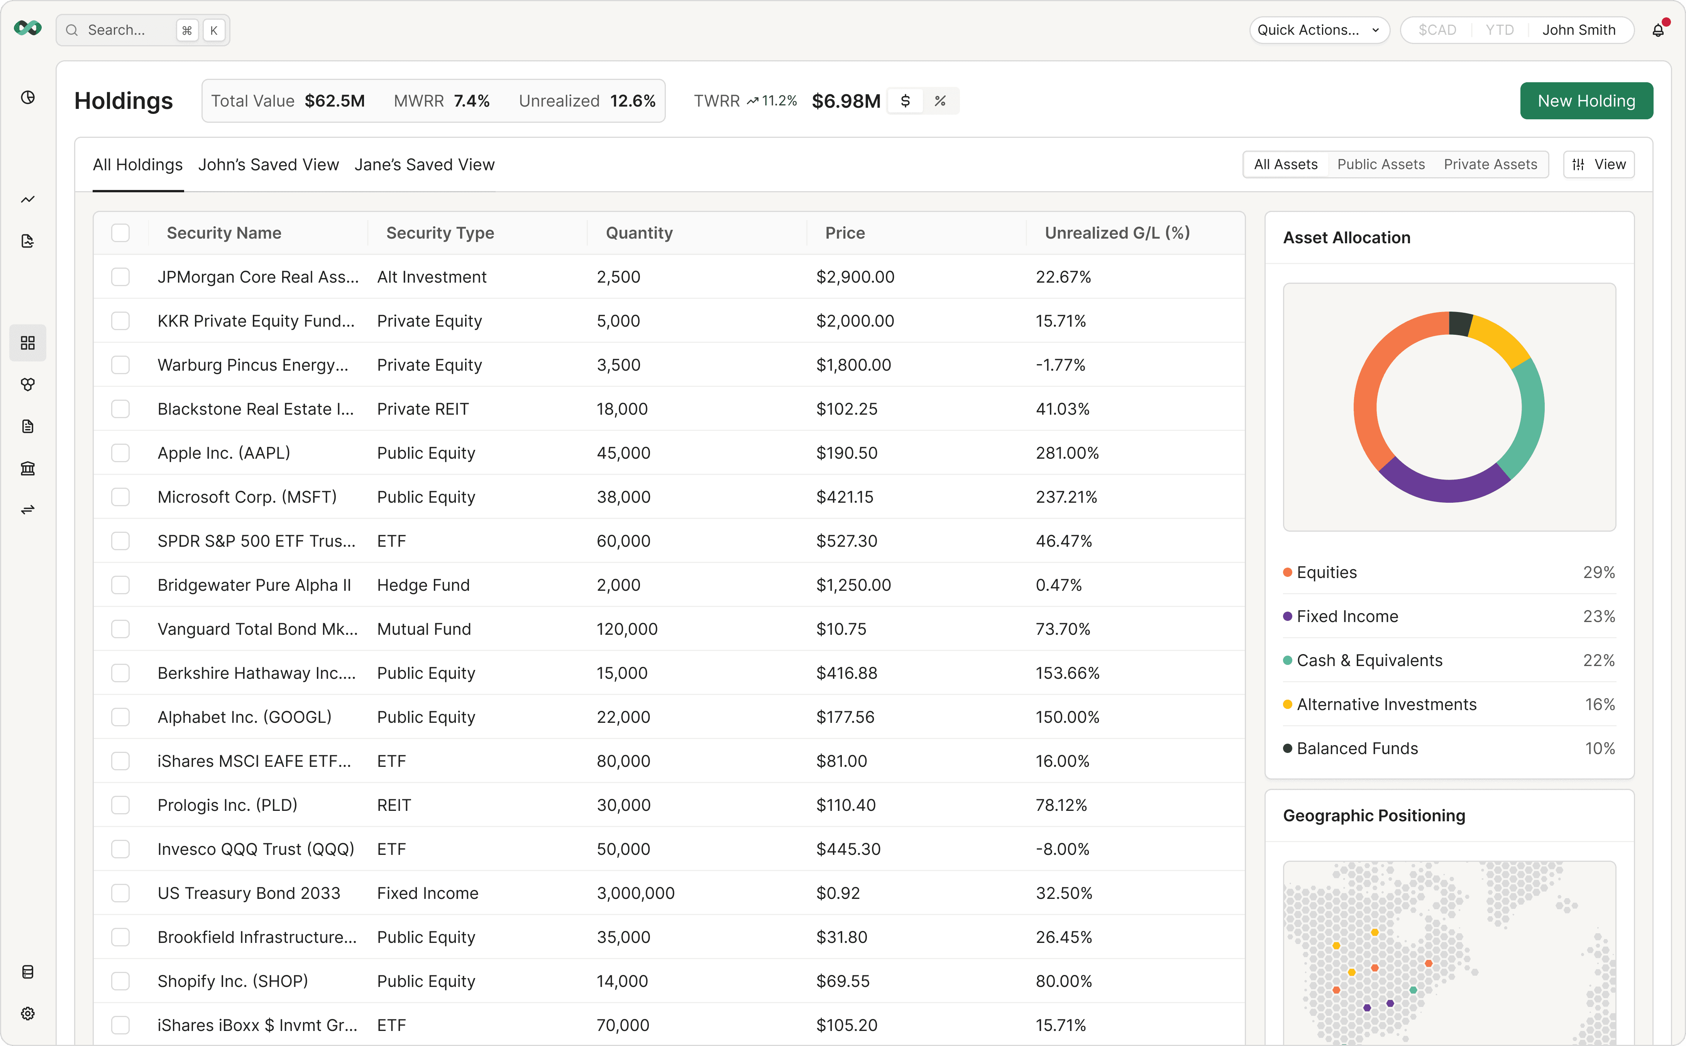Open the bank building sidebar icon
The image size is (1686, 1046).
pyautogui.click(x=28, y=468)
